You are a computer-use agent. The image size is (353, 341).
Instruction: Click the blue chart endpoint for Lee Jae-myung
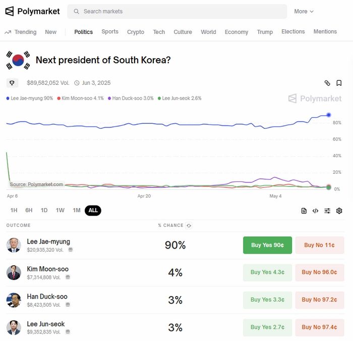click(329, 115)
